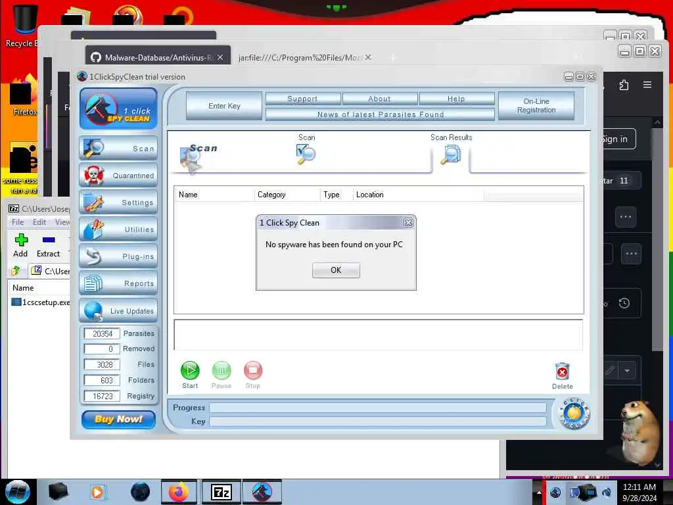Sort results by Name column
Image resolution: width=673 pixels, height=505 pixels.
[x=214, y=195]
